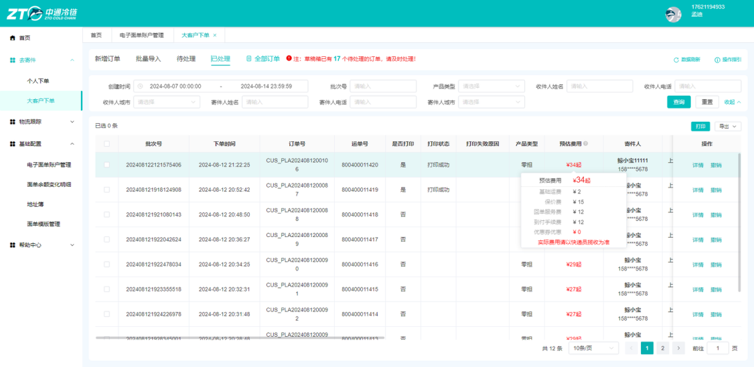Image resolution: width=754 pixels, height=367 pixels.
Task: Click the ZTO Cold Chain logo
Action: pos(42,13)
